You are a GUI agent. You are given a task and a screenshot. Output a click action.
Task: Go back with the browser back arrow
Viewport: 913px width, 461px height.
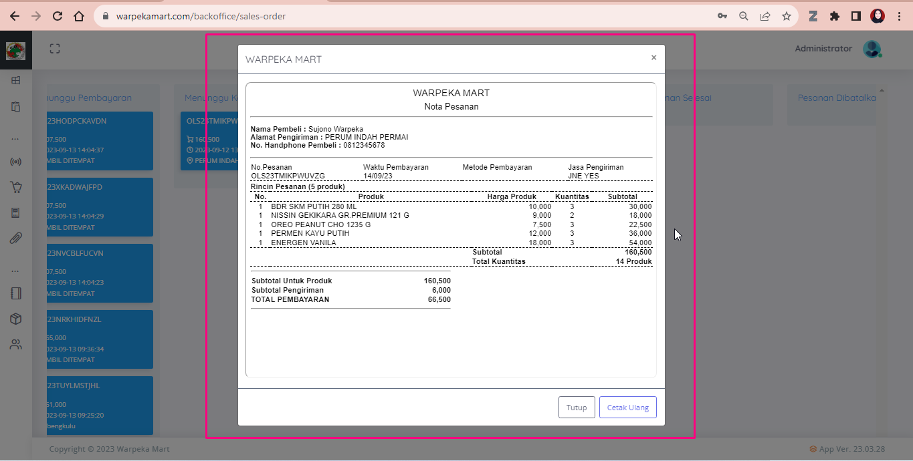coord(14,16)
